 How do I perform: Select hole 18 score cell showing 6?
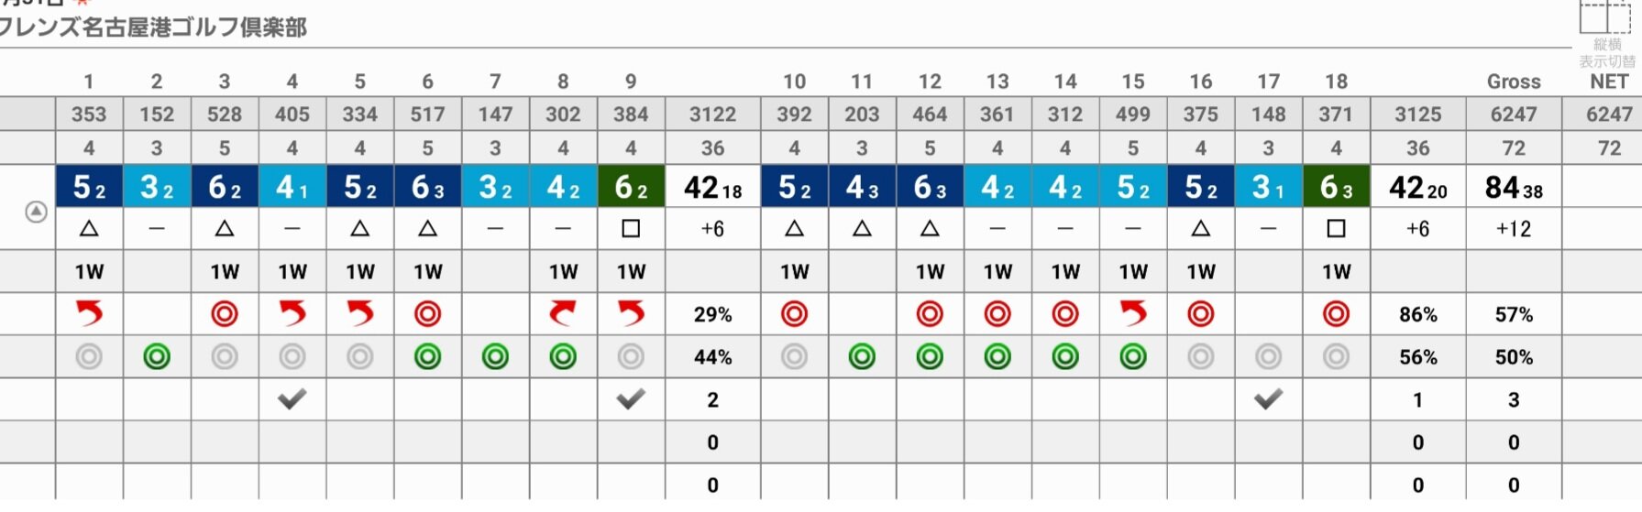[1337, 187]
